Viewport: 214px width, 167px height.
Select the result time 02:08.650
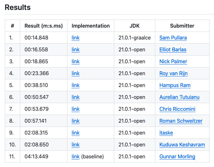(37, 145)
